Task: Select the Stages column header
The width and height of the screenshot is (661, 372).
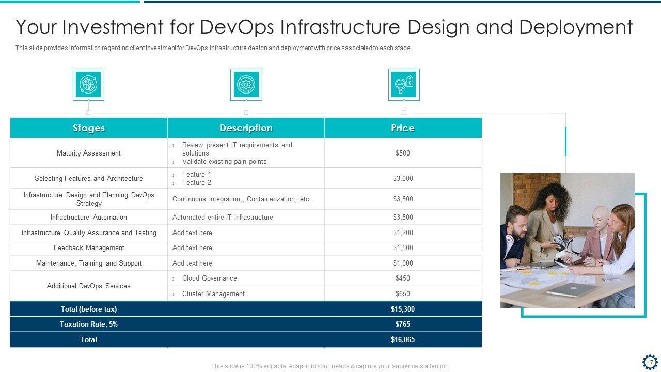Action: [89, 128]
